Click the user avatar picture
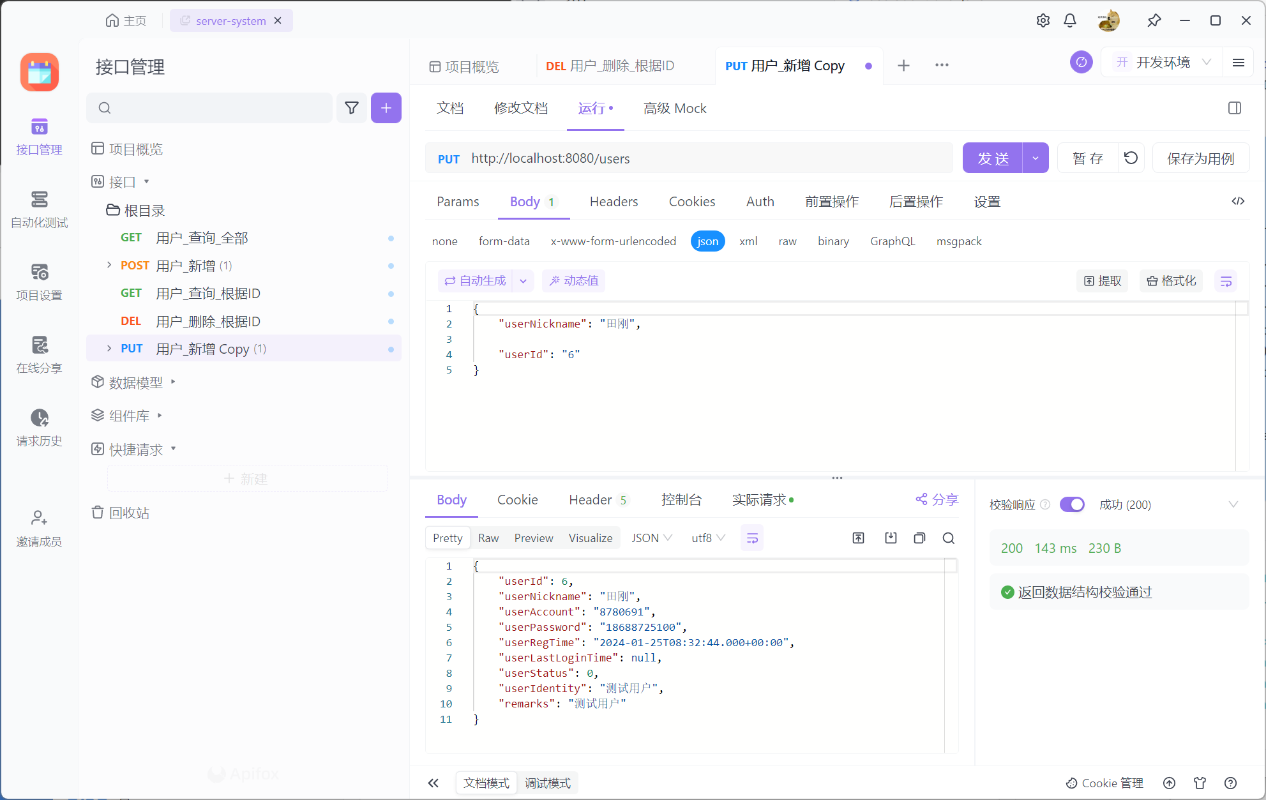The height and width of the screenshot is (800, 1266). coord(1109,20)
